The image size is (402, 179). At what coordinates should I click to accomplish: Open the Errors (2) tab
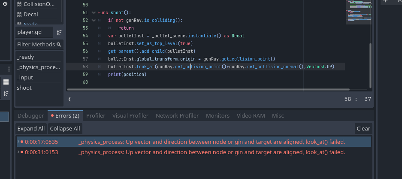coord(65,115)
